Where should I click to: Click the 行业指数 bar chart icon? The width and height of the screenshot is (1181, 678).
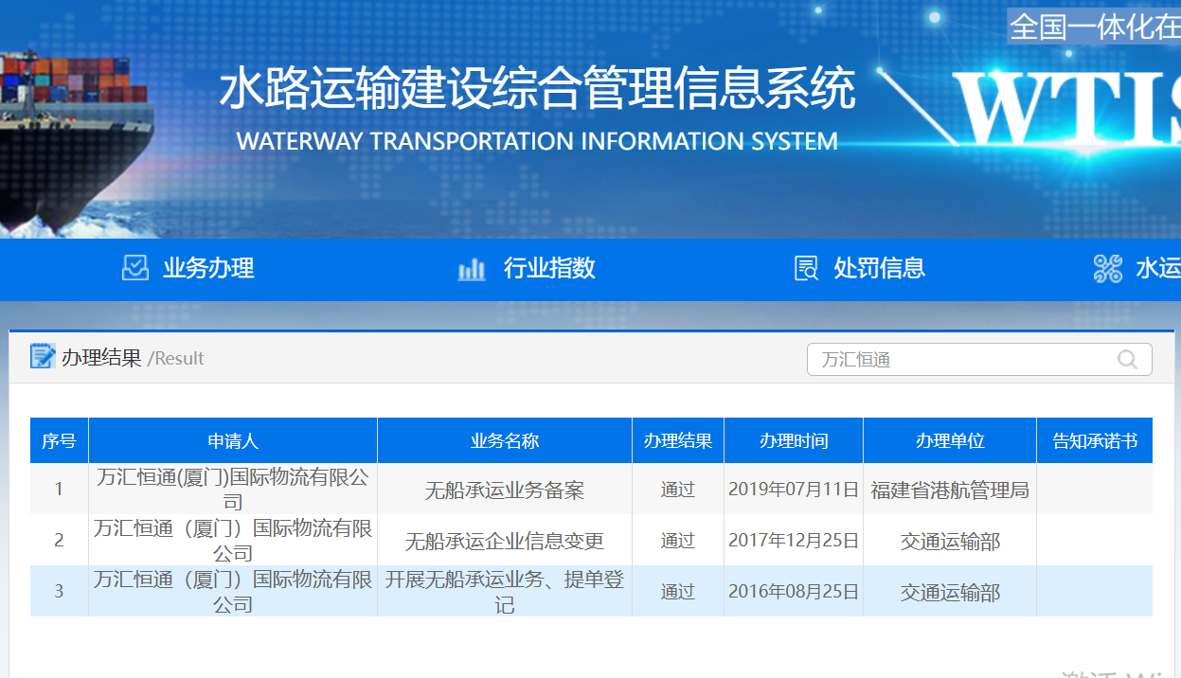coord(472,269)
